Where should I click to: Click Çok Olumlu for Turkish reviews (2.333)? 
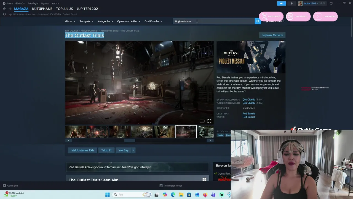[x=249, y=103]
